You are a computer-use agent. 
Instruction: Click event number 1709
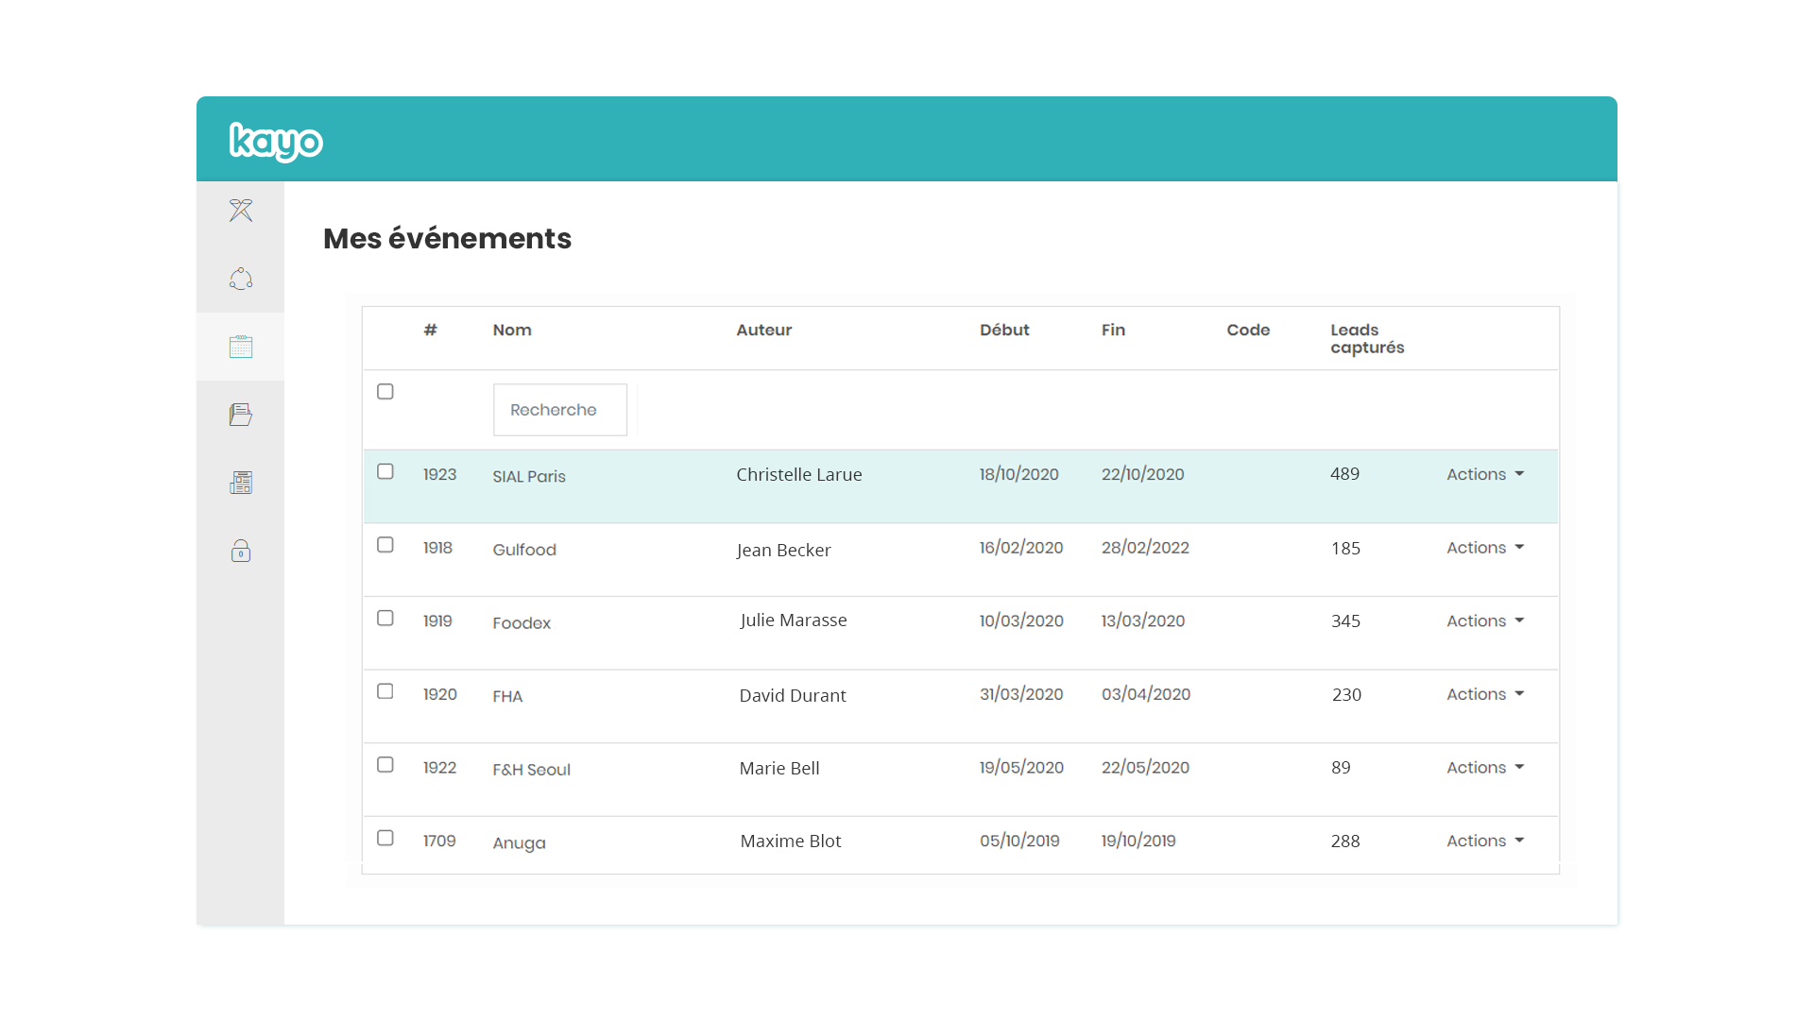coord(439,841)
